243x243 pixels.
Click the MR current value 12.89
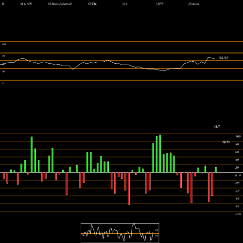click(x=226, y=142)
